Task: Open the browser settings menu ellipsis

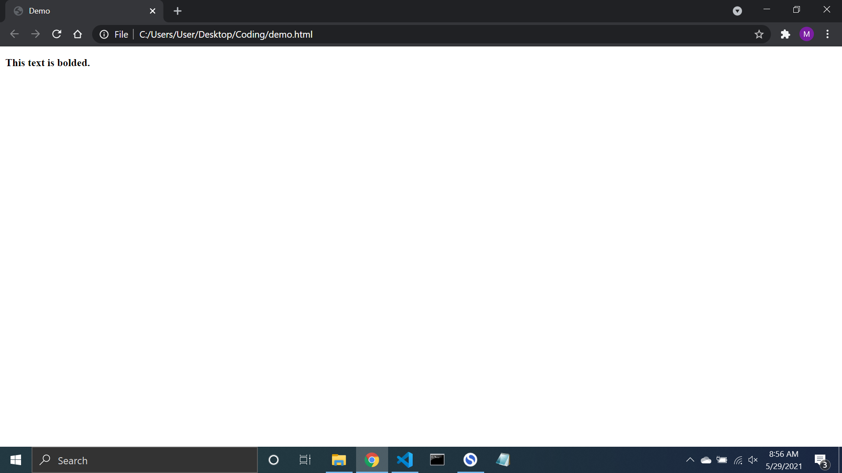Action: [x=828, y=34]
